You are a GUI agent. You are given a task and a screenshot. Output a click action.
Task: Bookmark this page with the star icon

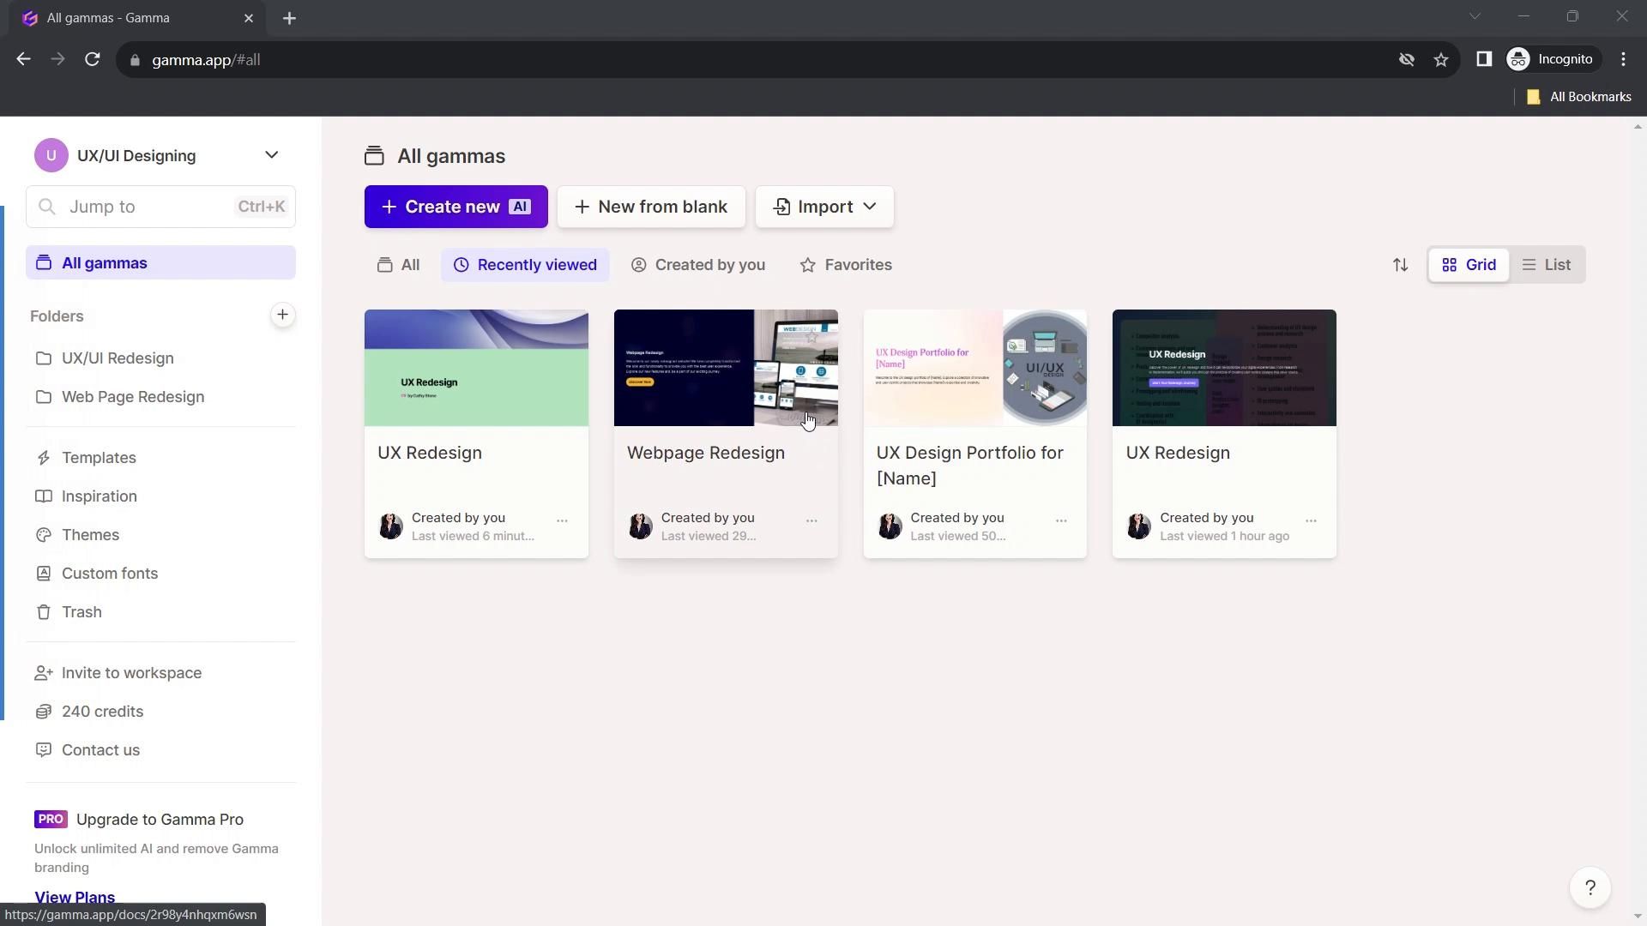(1441, 59)
